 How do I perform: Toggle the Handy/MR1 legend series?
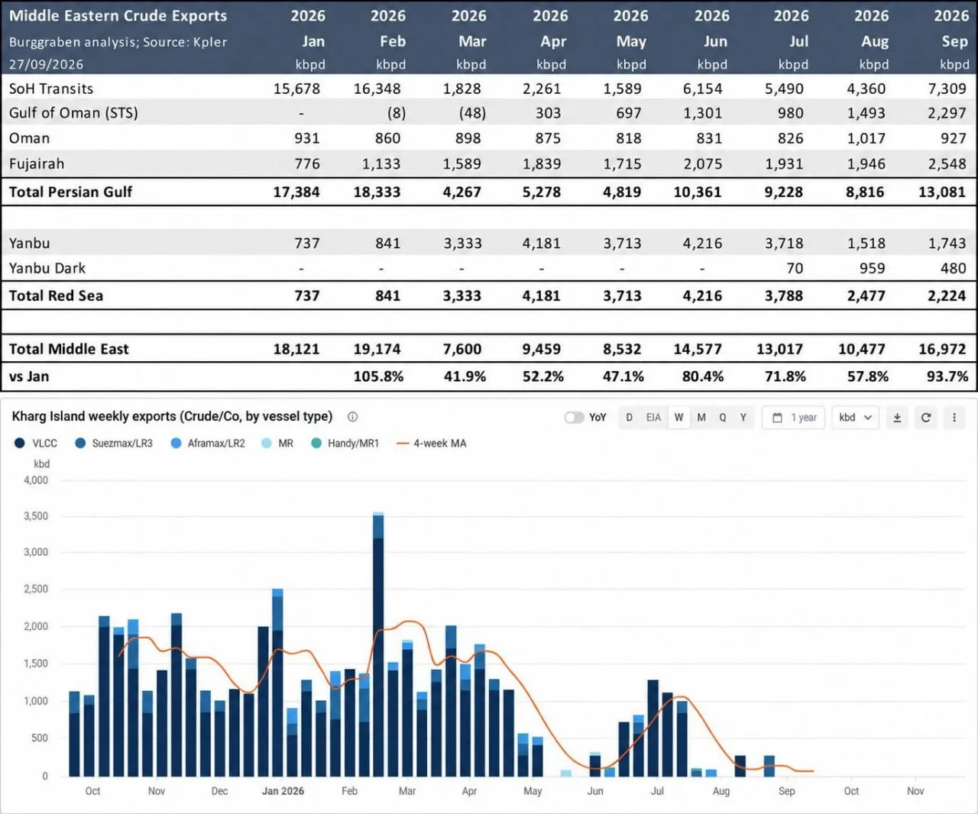pyautogui.click(x=345, y=443)
